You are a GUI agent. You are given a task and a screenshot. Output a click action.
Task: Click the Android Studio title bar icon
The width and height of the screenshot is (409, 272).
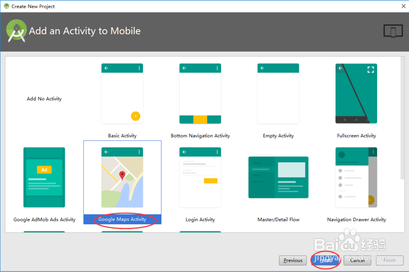pyautogui.click(x=7, y=6)
